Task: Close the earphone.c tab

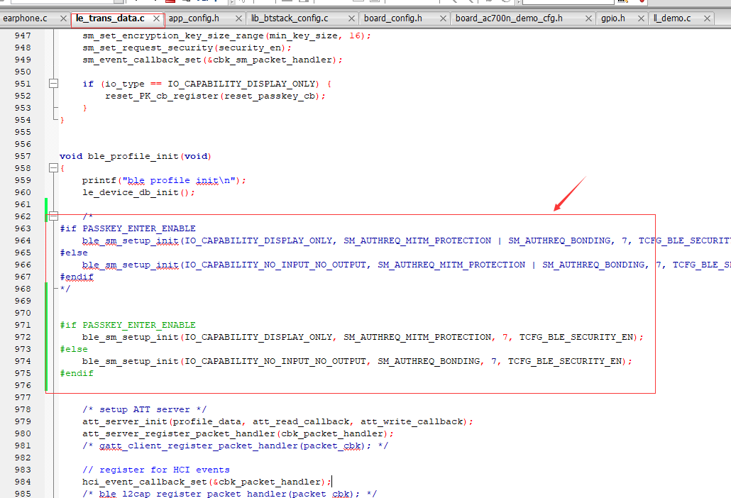Action: tap(63, 18)
